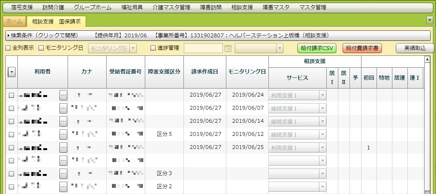Enable the 全列表示 checkbox
The width and height of the screenshot is (436, 194).
point(8,48)
